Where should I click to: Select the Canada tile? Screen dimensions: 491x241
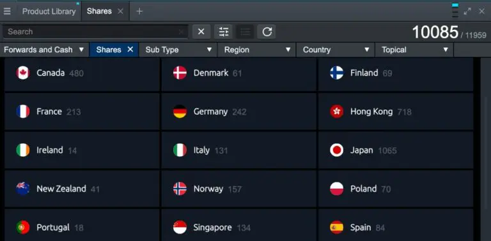82,74
